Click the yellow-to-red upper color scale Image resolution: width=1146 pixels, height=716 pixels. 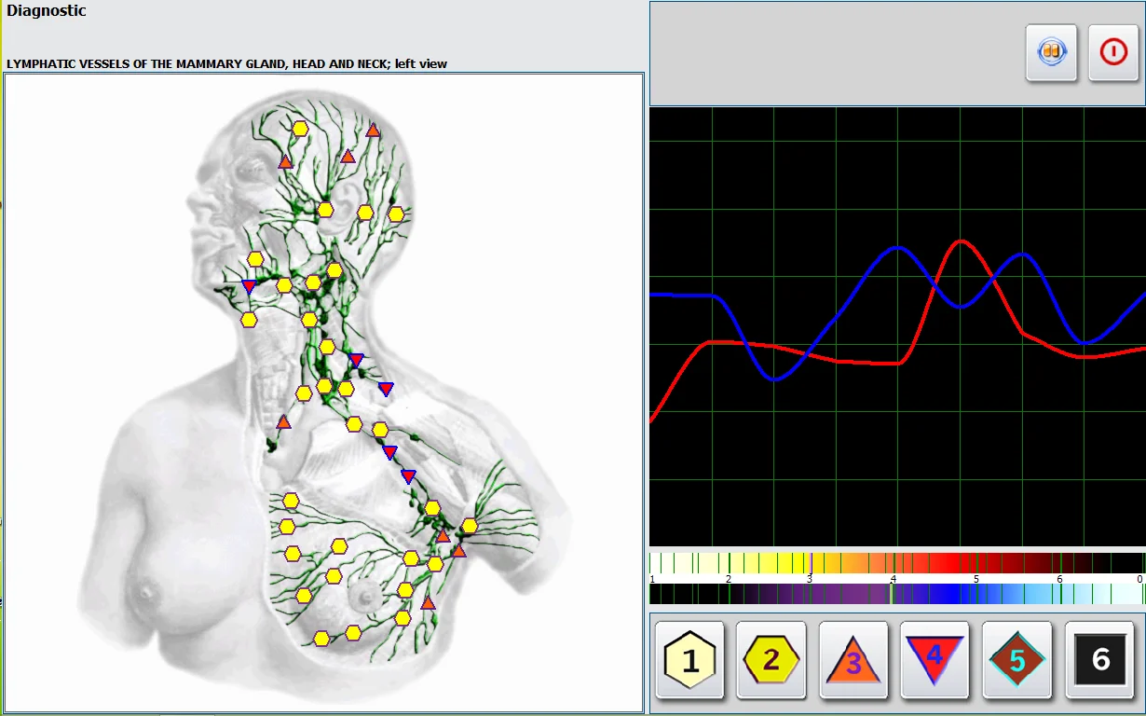pyautogui.click(x=896, y=563)
